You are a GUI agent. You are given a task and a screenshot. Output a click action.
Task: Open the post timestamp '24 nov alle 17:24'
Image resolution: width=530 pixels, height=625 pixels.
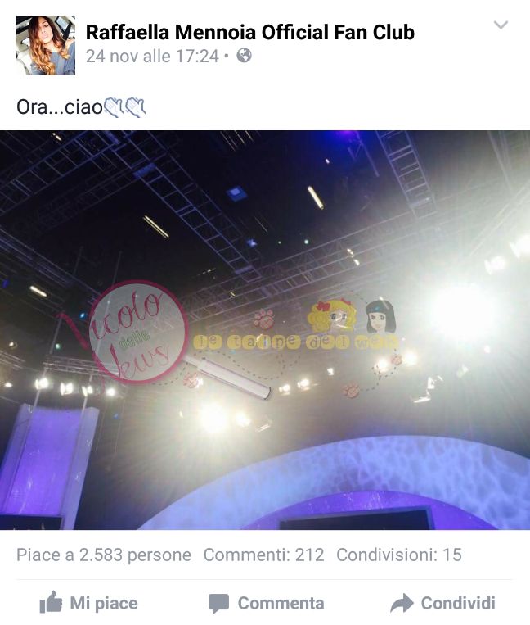pos(152,57)
